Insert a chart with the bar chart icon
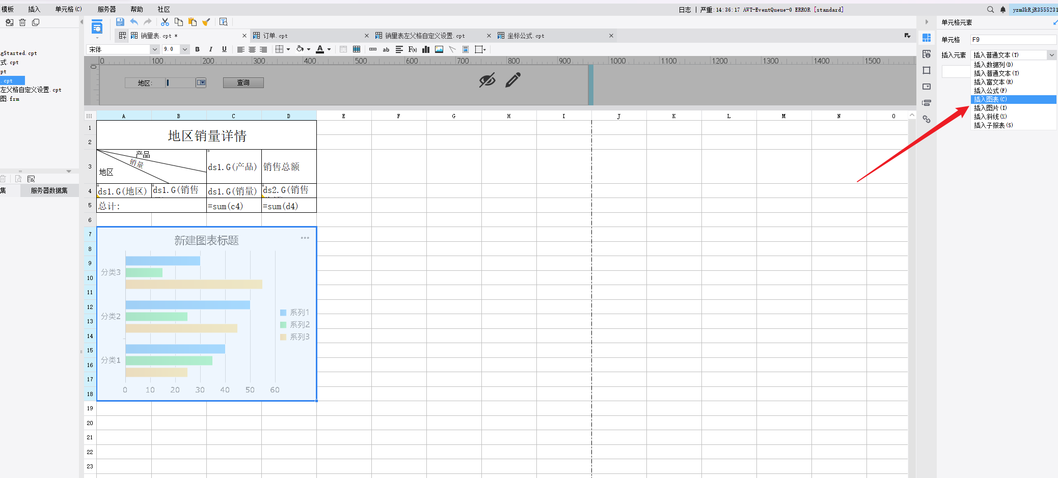The height and width of the screenshot is (478, 1058). 426,49
